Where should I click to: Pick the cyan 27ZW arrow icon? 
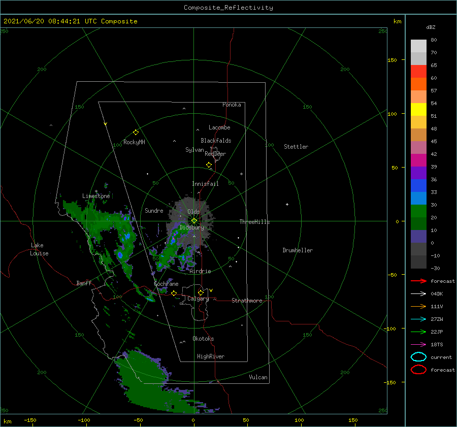click(x=418, y=319)
